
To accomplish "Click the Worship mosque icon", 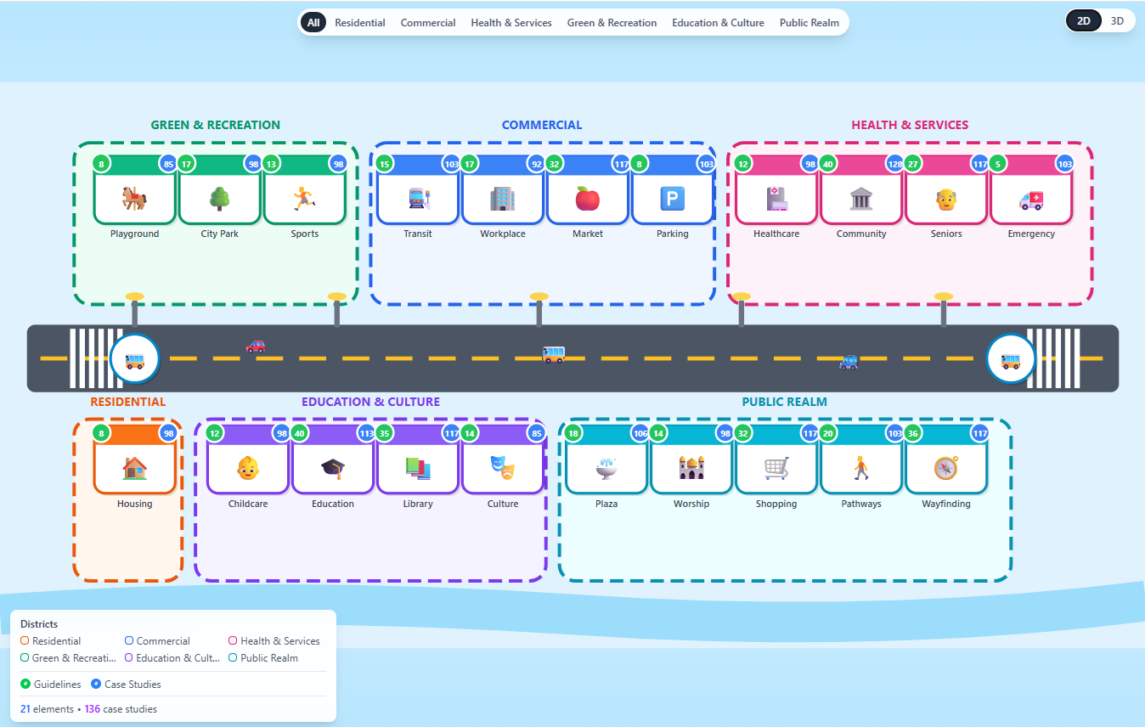I will pos(691,468).
